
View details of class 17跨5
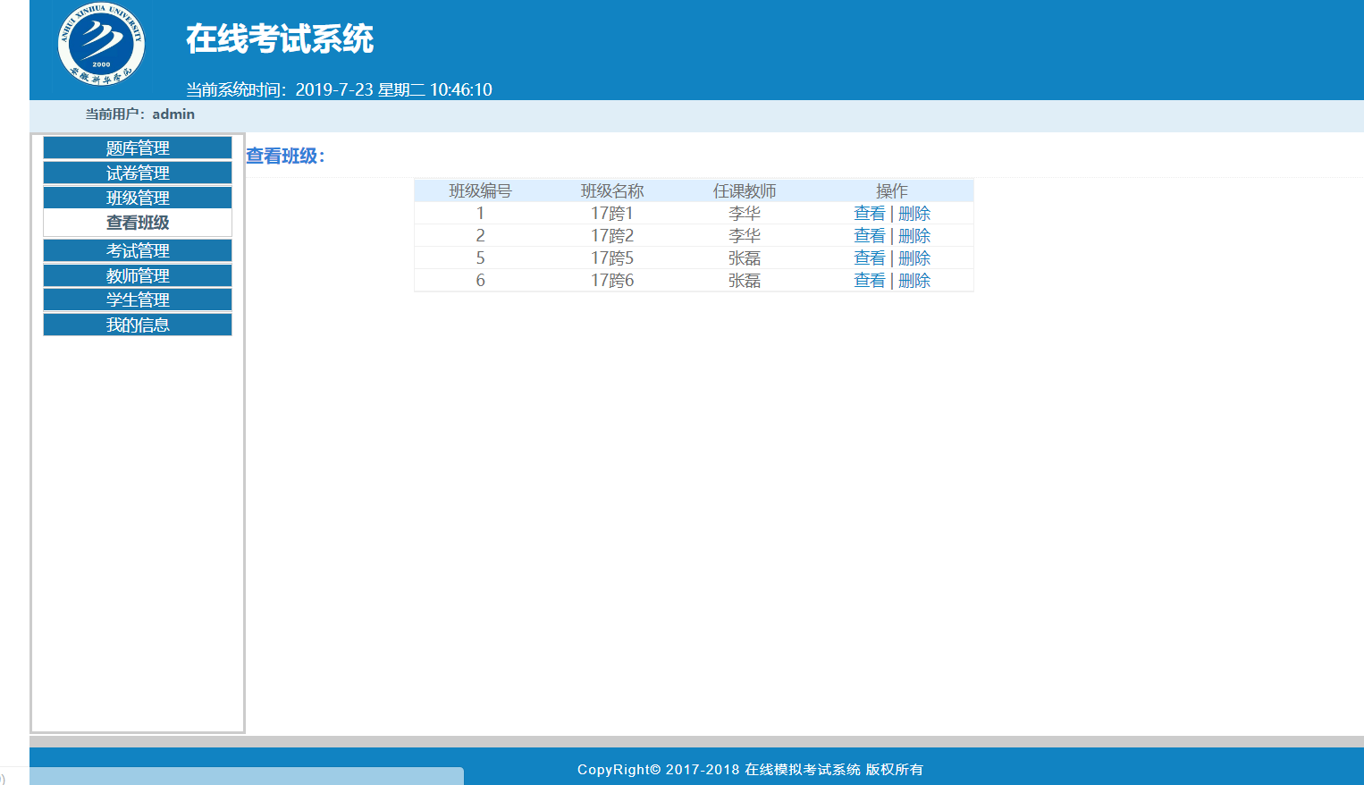869,258
